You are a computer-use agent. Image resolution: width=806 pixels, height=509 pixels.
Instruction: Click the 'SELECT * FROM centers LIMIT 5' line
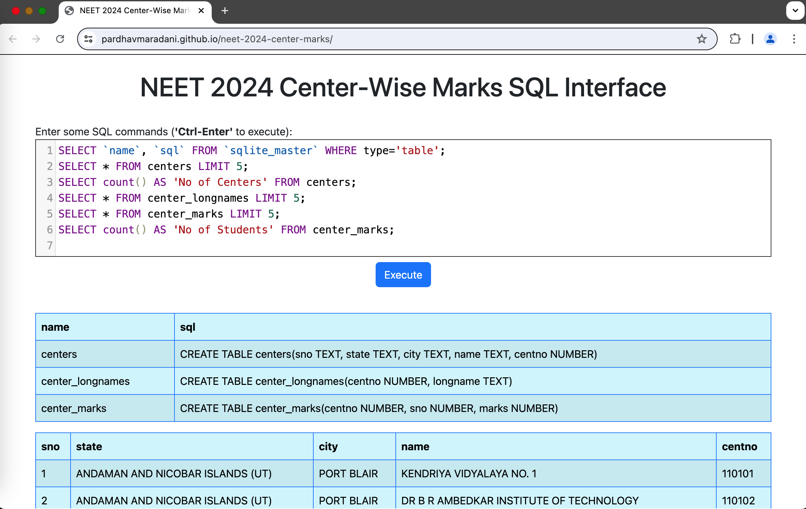(153, 166)
